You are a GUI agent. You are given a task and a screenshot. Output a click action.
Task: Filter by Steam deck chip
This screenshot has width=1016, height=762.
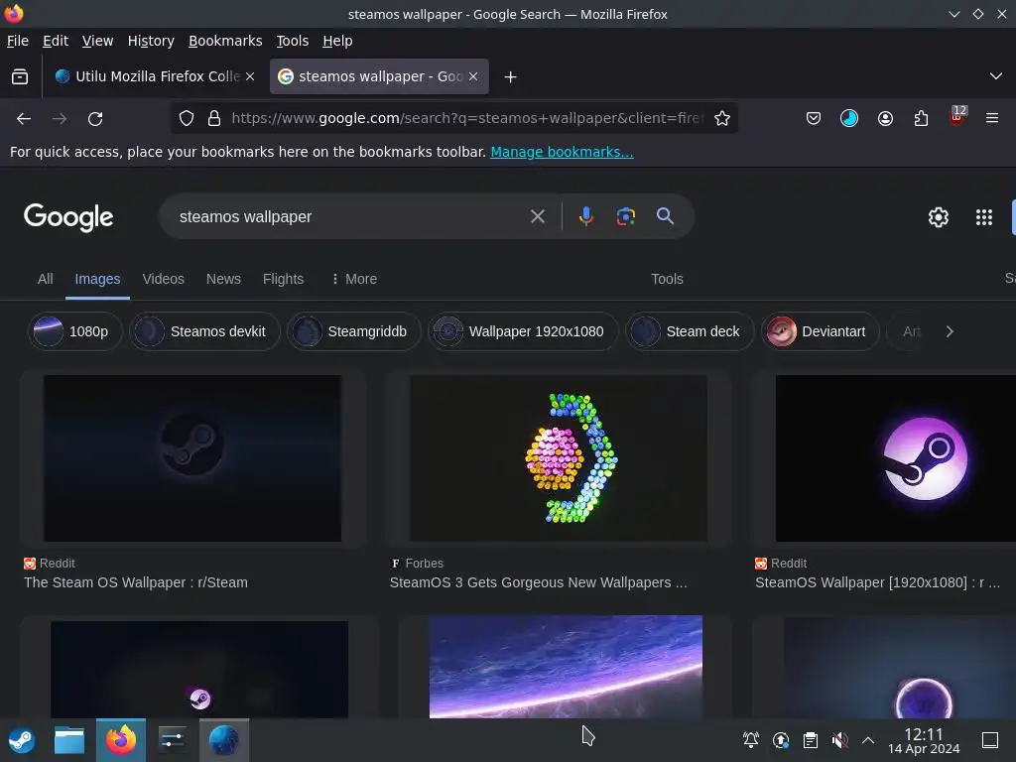(690, 331)
